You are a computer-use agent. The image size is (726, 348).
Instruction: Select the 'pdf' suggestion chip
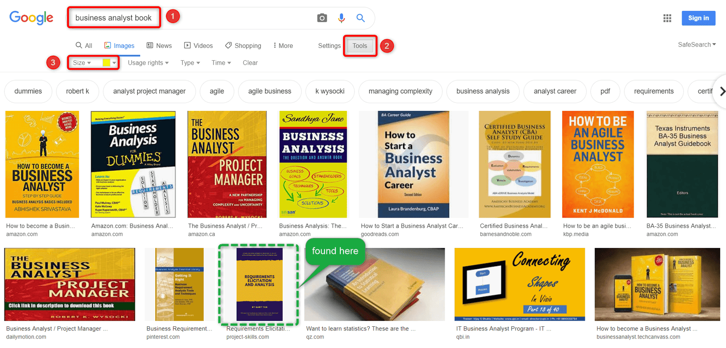point(605,91)
